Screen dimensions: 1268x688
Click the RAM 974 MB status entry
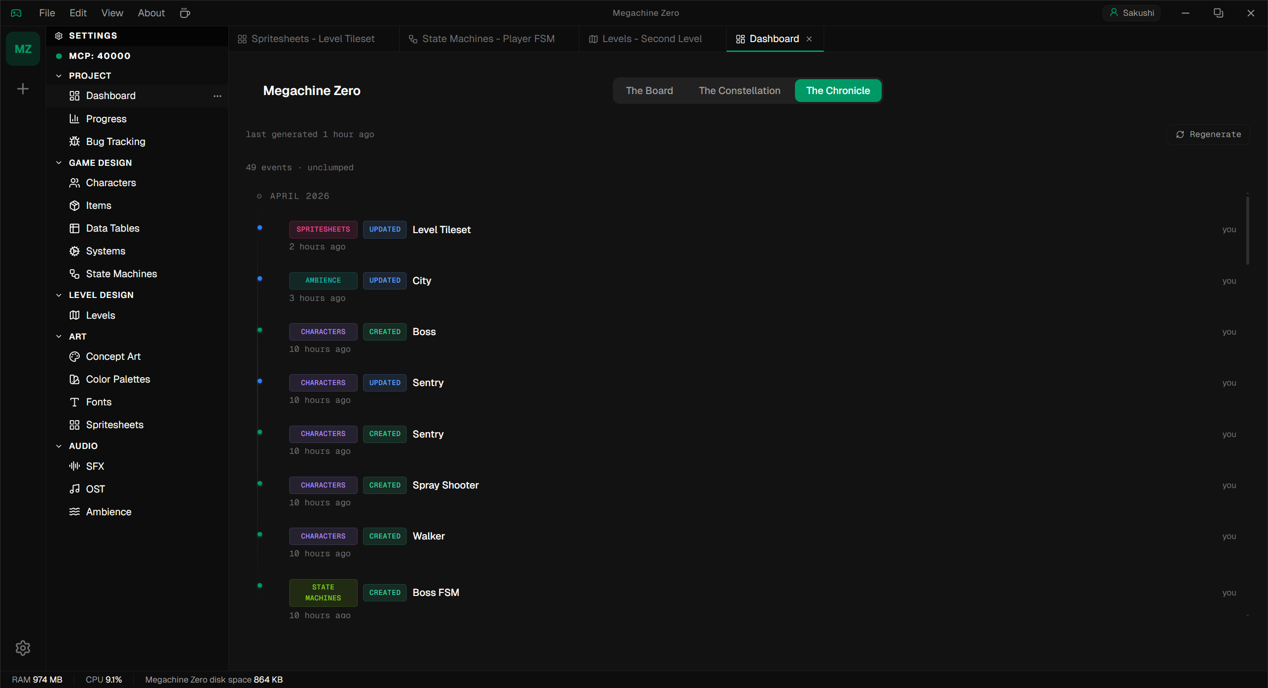[x=37, y=680]
